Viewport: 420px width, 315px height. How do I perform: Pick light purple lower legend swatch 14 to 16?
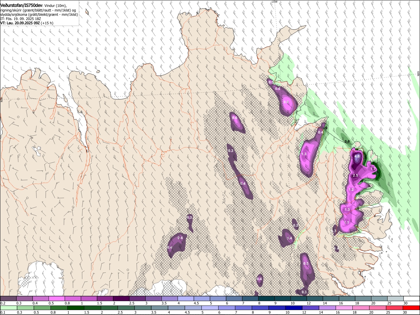327,308
